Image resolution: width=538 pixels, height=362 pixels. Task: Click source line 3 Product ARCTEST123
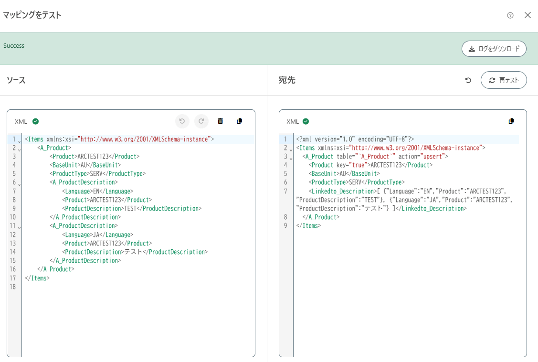point(95,157)
